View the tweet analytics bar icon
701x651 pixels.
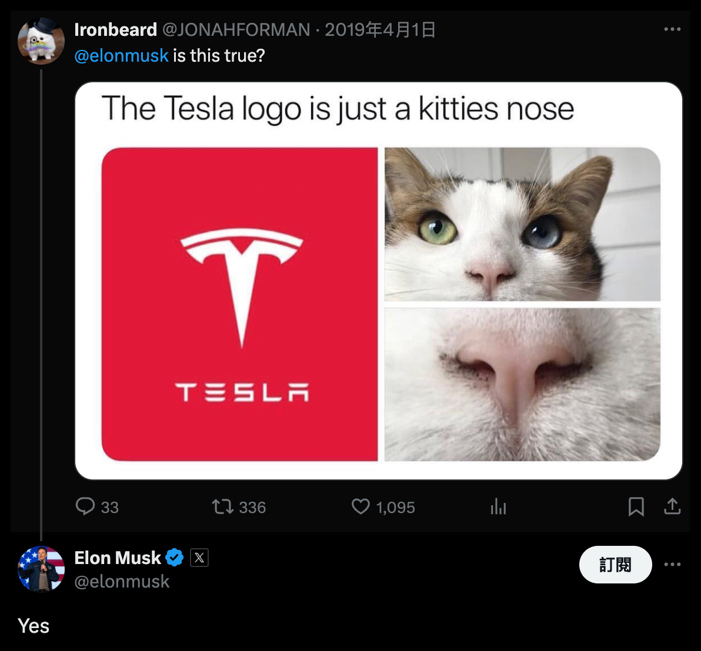498,507
